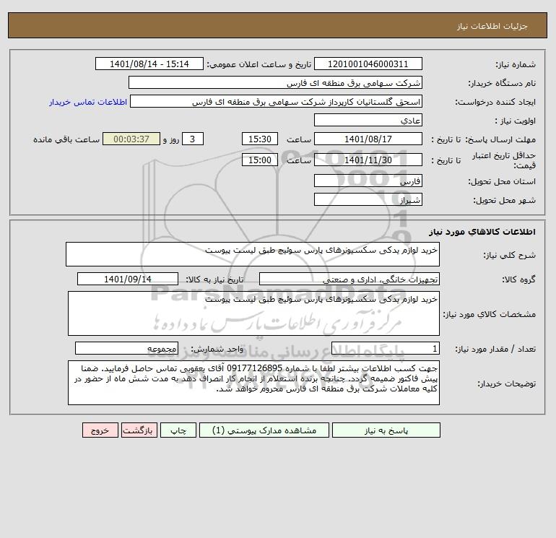The width and height of the screenshot is (556, 538).
Task: Click the delivery province field فارس
Action: pyautogui.click(x=368, y=181)
